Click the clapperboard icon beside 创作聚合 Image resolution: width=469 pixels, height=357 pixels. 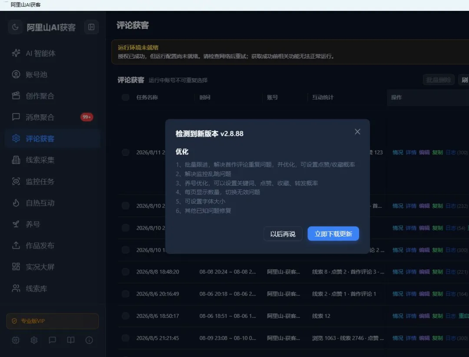click(16, 96)
